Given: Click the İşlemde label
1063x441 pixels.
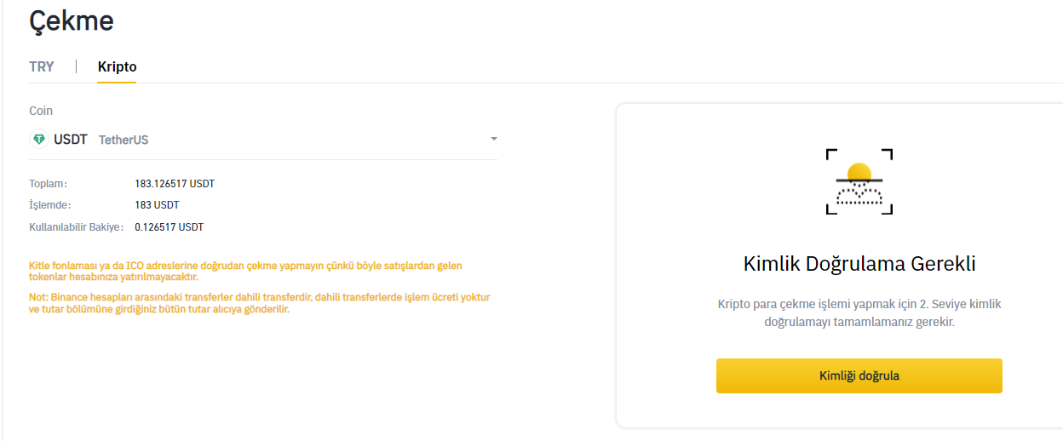Looking at the screenshot, I should pos(49,205).
